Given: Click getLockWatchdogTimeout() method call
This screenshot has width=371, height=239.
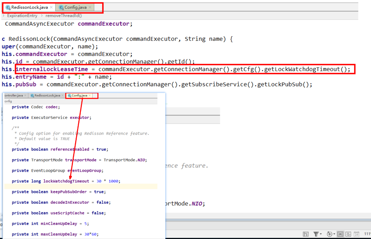Looking at the screenshot, I should point(305,69).
